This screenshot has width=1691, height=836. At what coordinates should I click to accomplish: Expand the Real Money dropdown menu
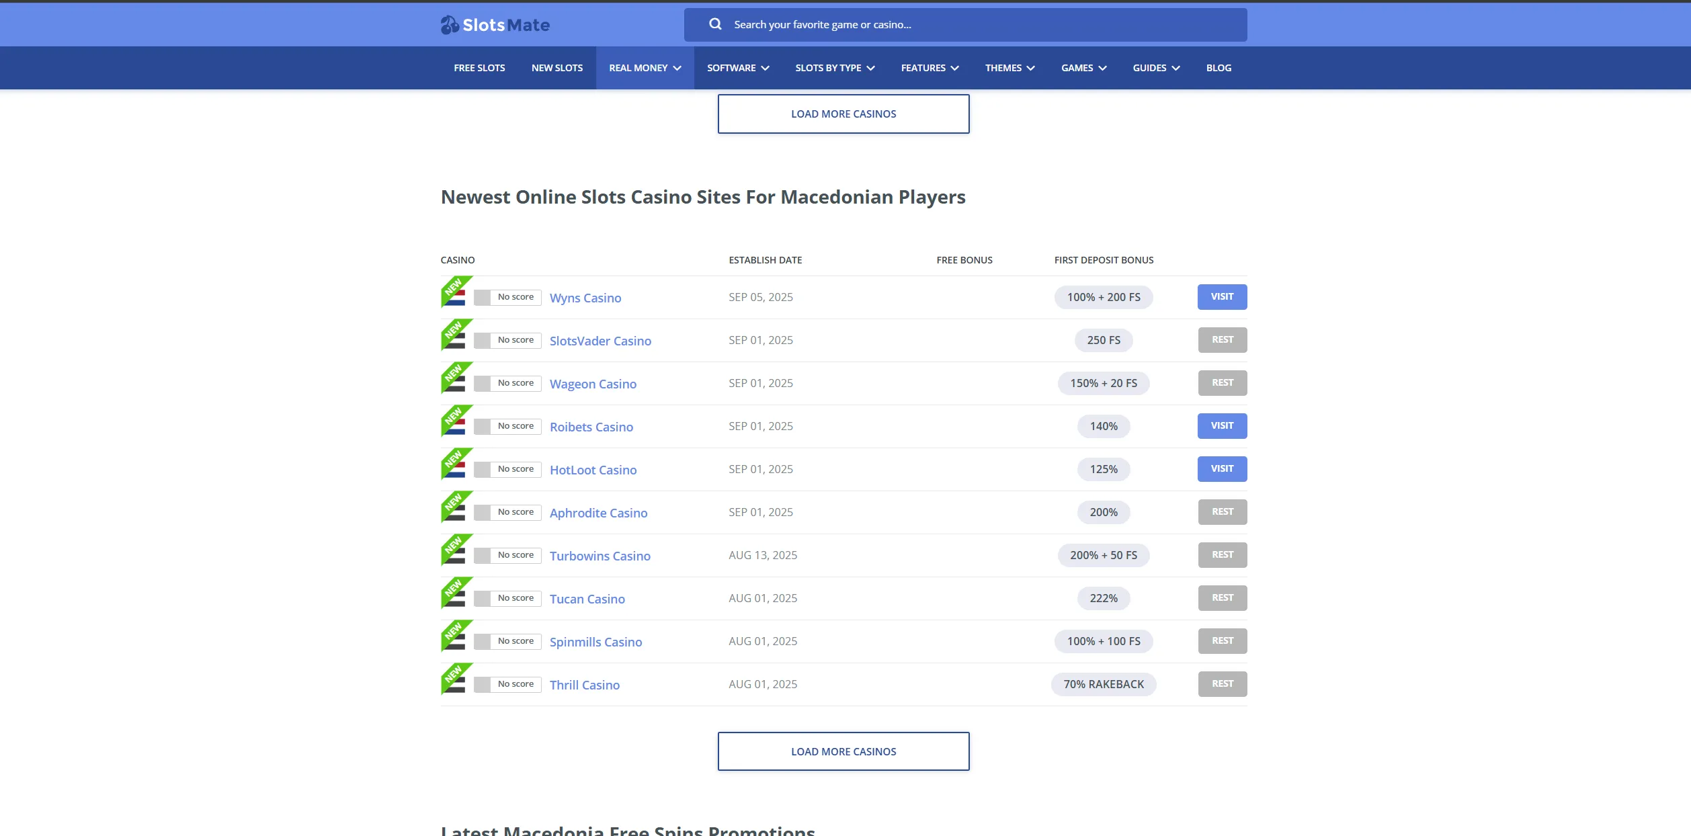(x=645, y=68)
